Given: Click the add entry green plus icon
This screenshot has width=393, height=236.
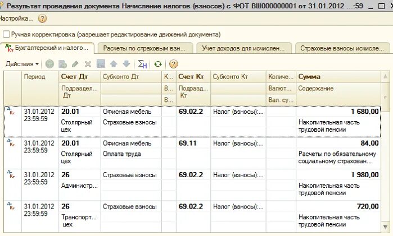Looking at the screenshot, I should 49,64.
